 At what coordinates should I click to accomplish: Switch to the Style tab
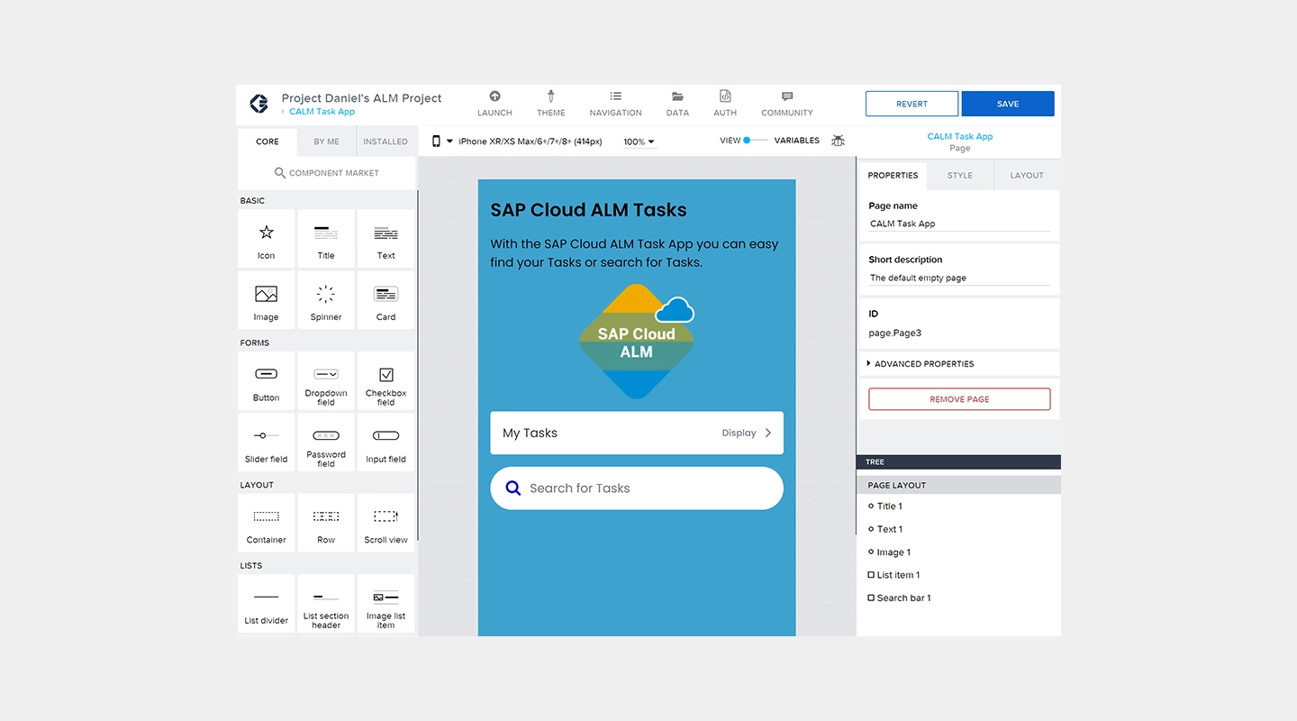[960, 176]
